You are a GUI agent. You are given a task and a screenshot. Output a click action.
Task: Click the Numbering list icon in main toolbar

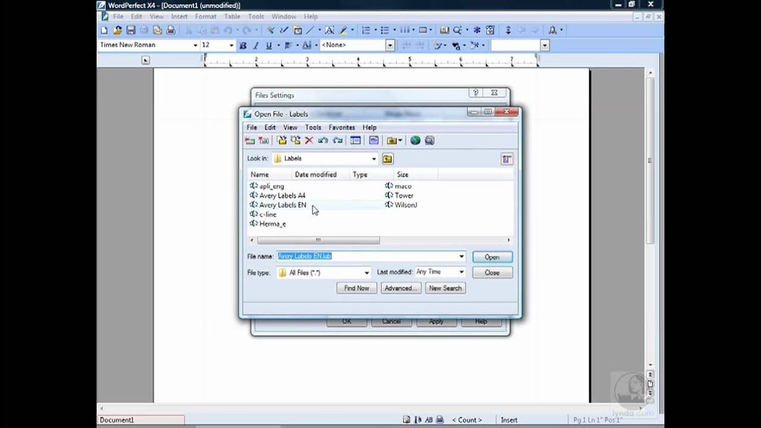(366, 30)
